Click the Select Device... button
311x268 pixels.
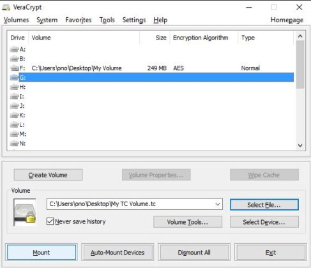(264, 222)
